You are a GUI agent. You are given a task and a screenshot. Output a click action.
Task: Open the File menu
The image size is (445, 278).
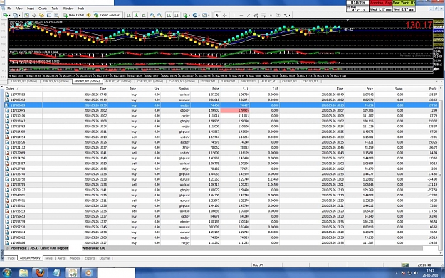(9, 9)
